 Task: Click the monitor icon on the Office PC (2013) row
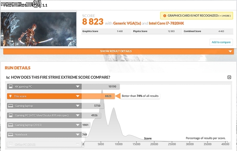coord(11,144)
